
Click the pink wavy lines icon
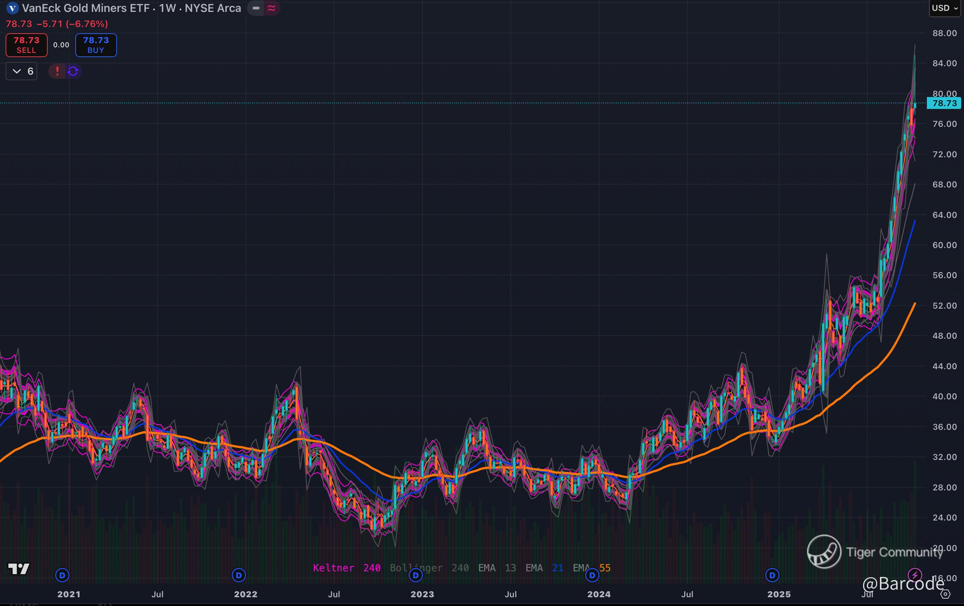(x=271, y=8)
